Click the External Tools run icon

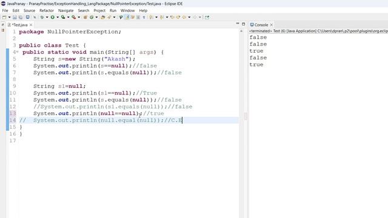click(x=74, y=18)
